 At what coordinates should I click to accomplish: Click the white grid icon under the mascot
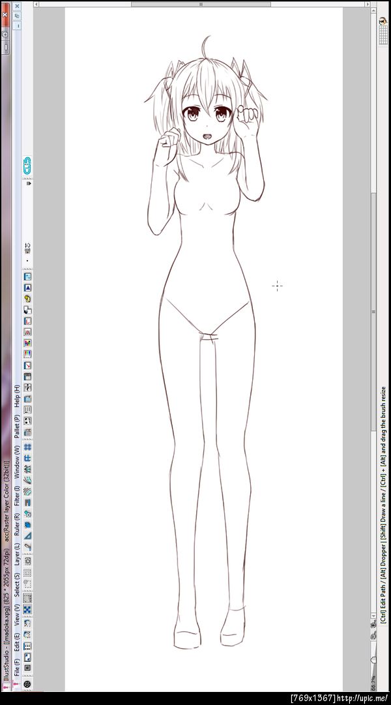click(x=383, y=35)
